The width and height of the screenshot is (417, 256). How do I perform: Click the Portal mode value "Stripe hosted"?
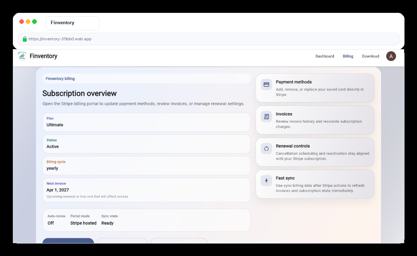83,223
